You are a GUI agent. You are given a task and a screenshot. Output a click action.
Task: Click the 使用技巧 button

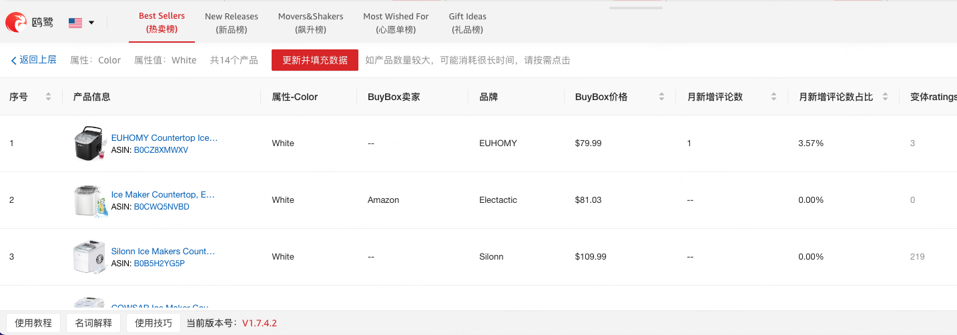pyautogui.click(x=153, y=323)
